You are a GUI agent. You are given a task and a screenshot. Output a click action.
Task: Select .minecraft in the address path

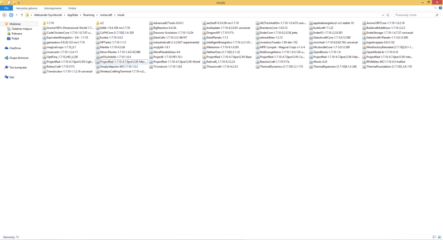tap(106, 15)
